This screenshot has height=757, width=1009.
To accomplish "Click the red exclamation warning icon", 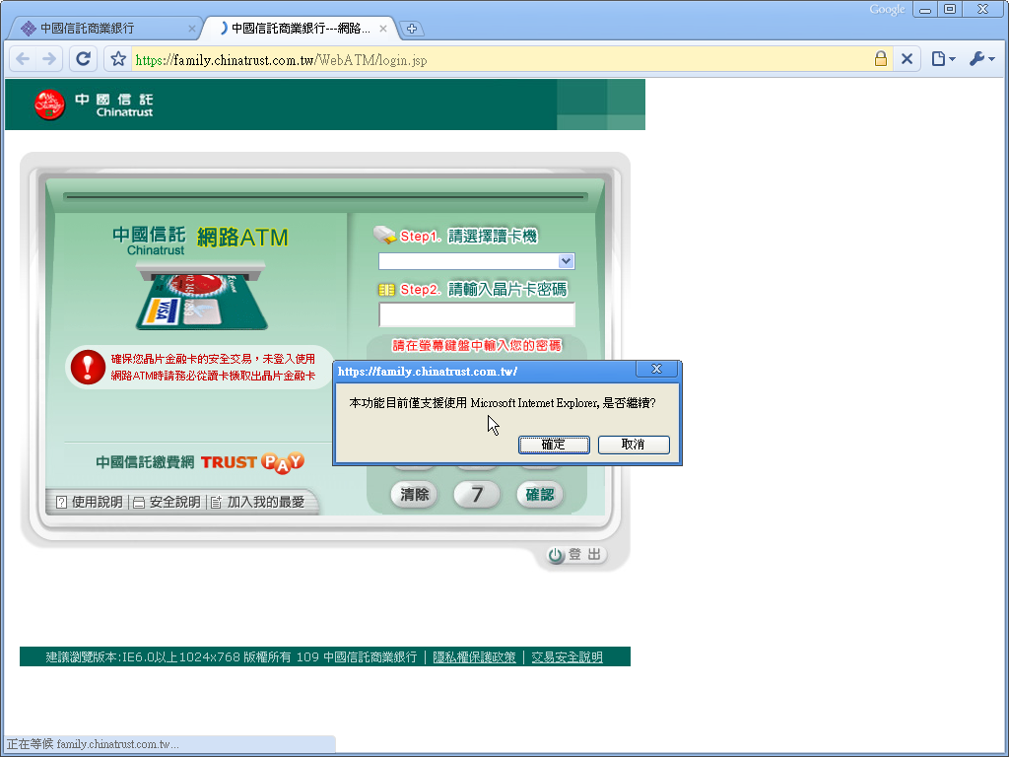I will (88, 367).
